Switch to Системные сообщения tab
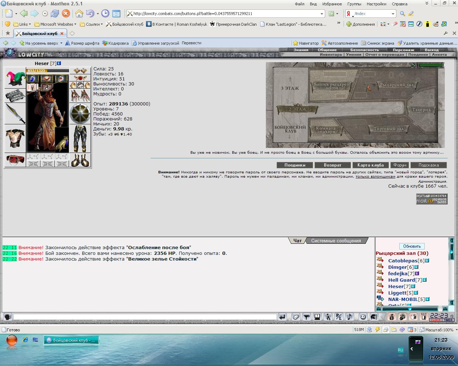 click(336, 241)
